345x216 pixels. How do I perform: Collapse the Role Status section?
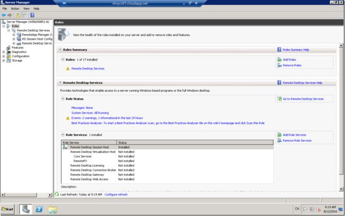point(63,99)
